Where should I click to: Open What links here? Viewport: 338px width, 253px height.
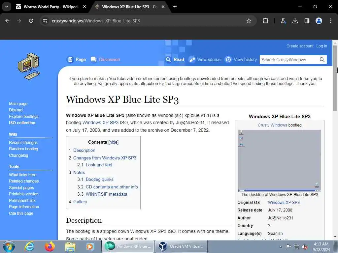click(x=23, y=175)
